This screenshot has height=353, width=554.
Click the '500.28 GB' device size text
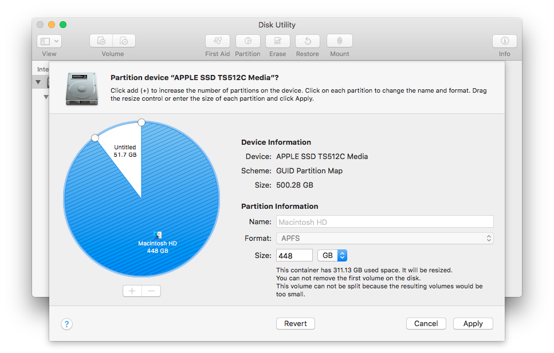(294, 185)
